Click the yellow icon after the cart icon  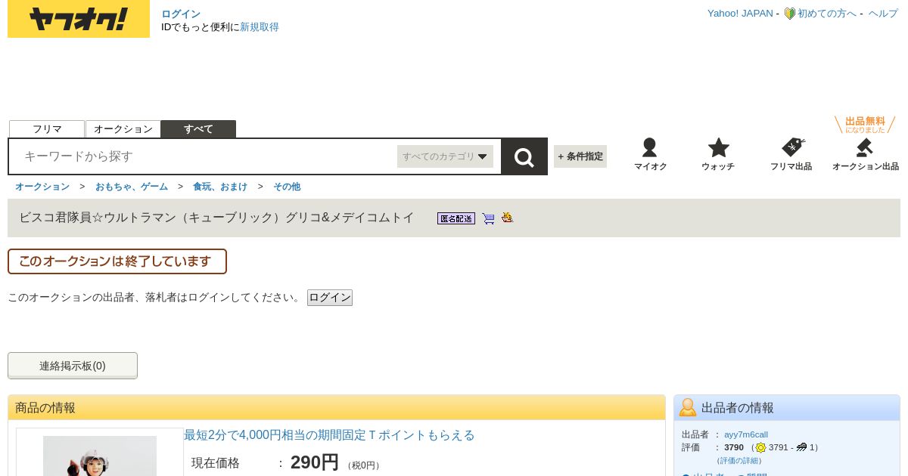point(508,218)
